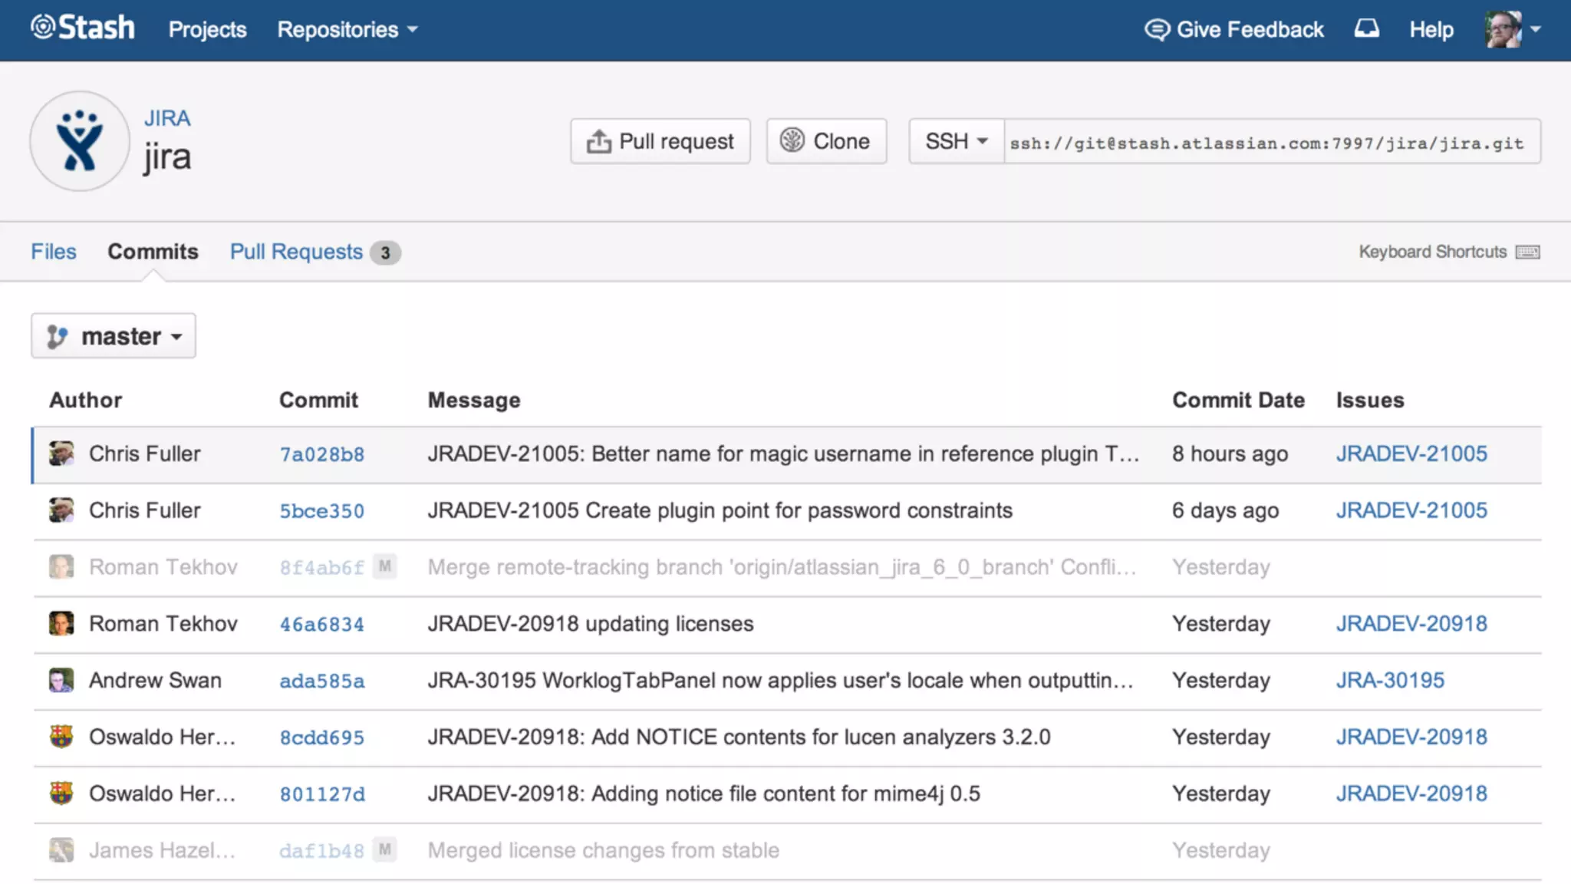Open commit hash 46a6834
The height and width of the screenshot is (884, 1571).
tap(321, 624)
